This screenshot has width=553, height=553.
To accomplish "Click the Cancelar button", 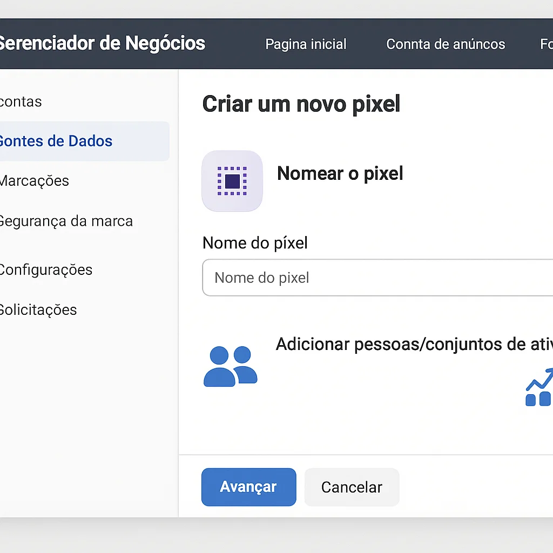I will 352,487.
